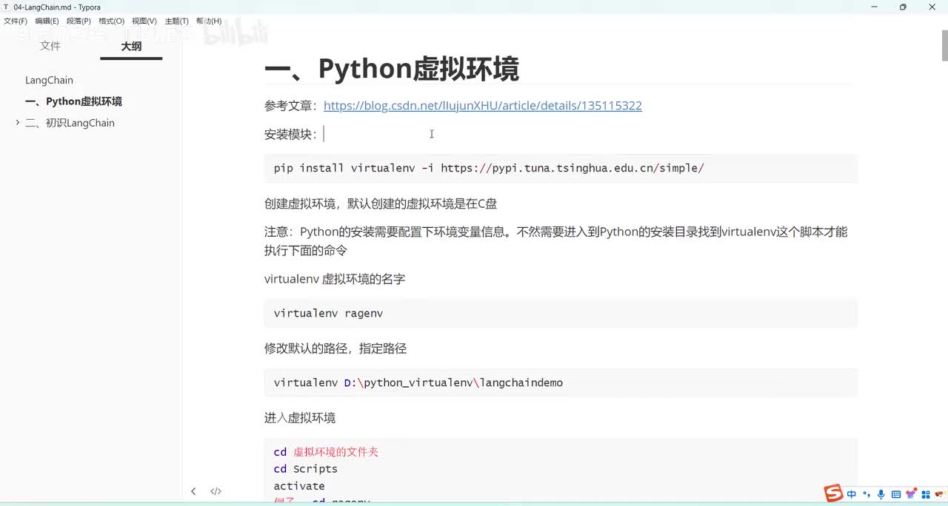
Task: Toggle the Sogou punctuation mode icon
Action: point(867,494)
